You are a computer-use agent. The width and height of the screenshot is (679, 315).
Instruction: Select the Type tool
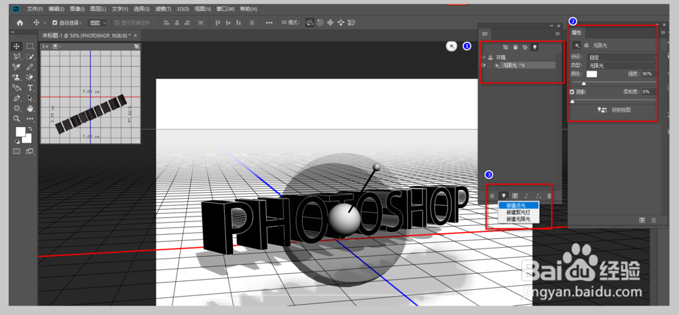[x=30, y=88]
